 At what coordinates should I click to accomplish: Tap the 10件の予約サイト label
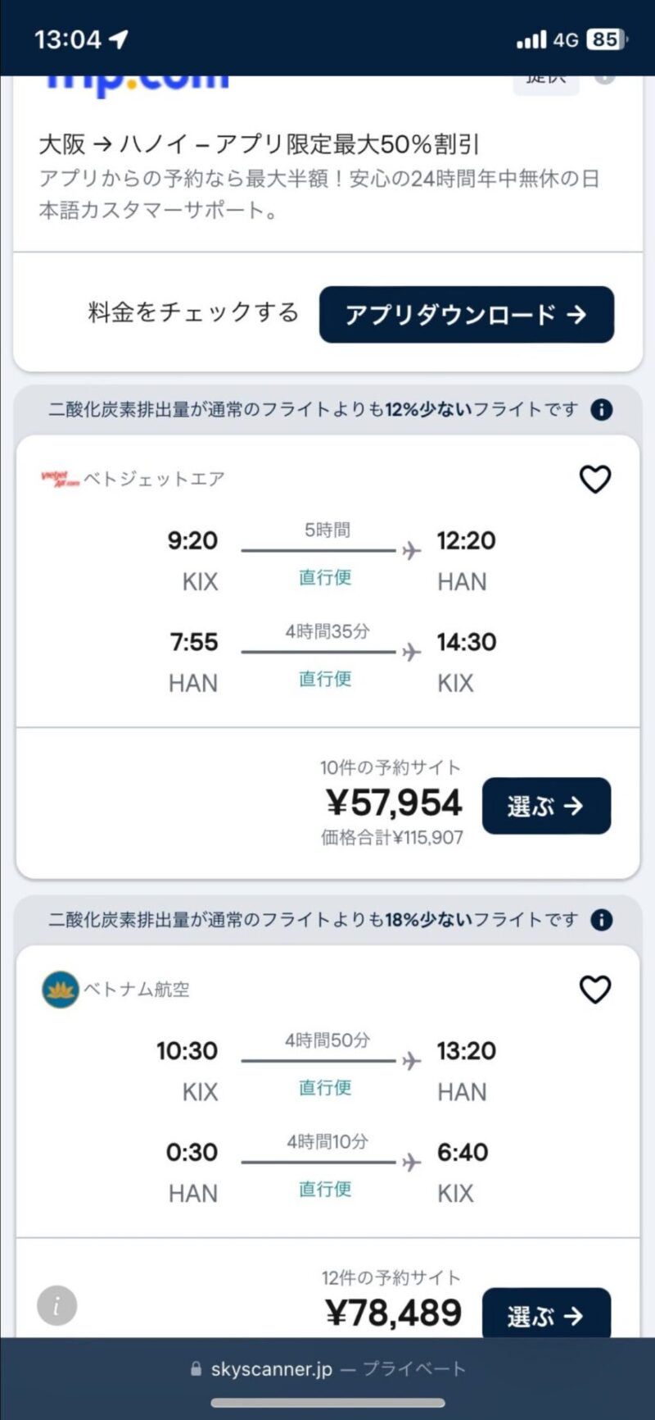[390, 767]
